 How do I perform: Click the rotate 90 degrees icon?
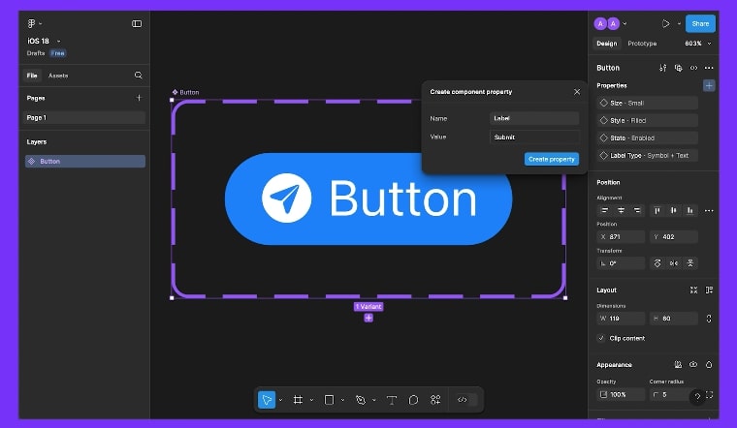coord(657,263)
